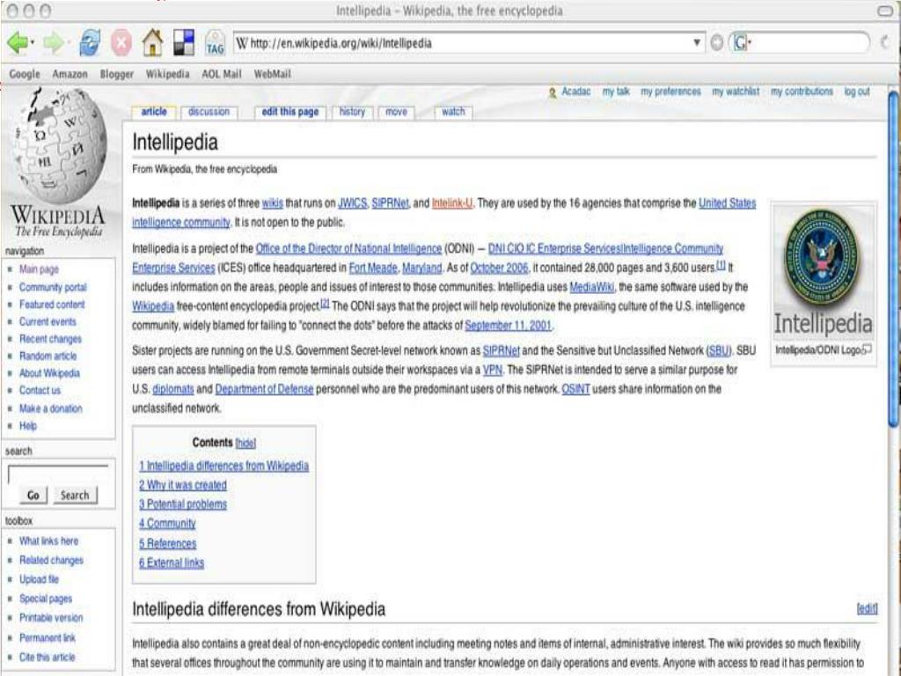Click the watch tab

pos(453,112)
